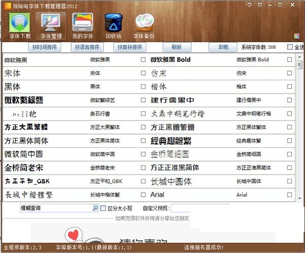Screen dimensions: 305x253
Task: Check the box for 仿宋 font
Action: [289, 73]
